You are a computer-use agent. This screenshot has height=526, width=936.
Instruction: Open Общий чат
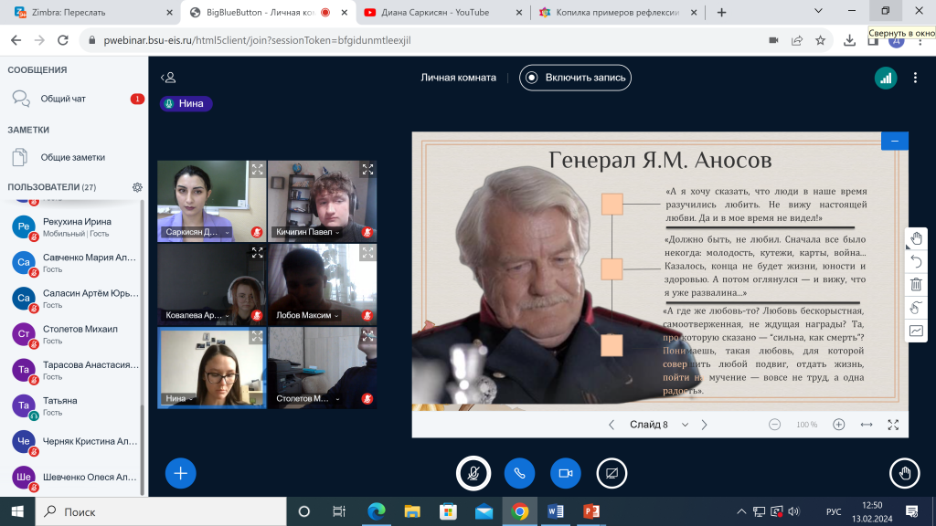[74, 99]
